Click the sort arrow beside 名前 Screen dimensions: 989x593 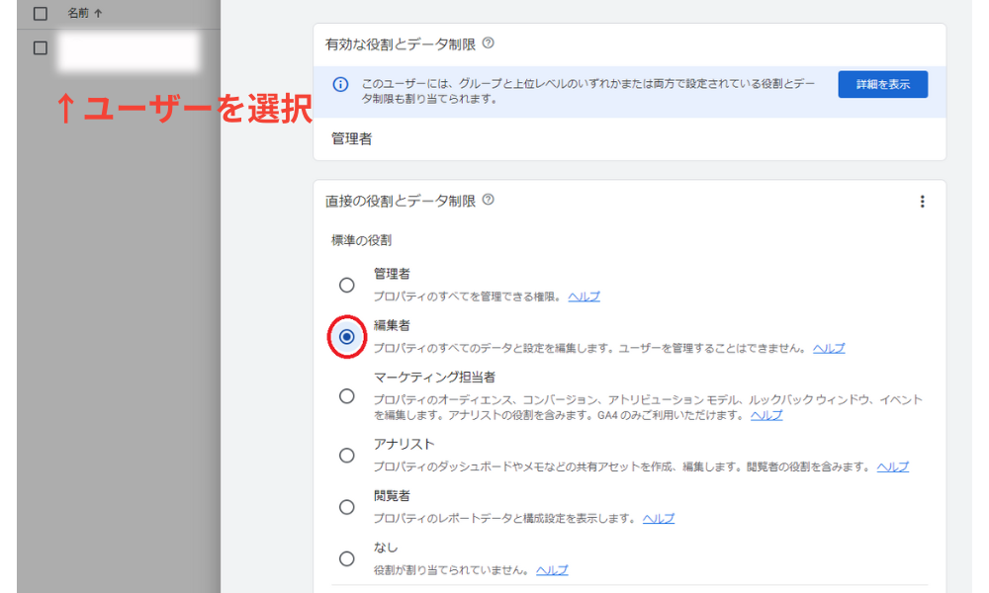pyautogui.click(x=99, y=13)
